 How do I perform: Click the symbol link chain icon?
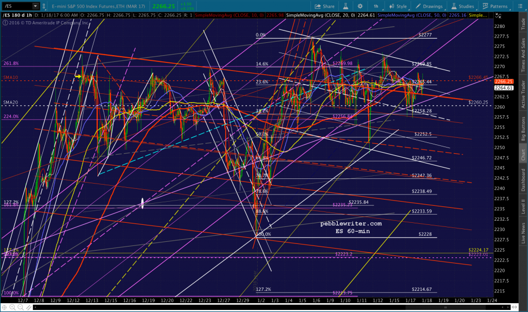pos(44,6)
